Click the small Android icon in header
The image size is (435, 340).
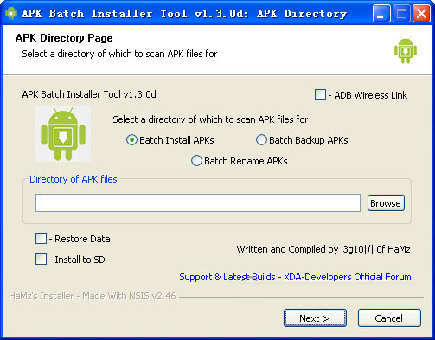(406, 51)
